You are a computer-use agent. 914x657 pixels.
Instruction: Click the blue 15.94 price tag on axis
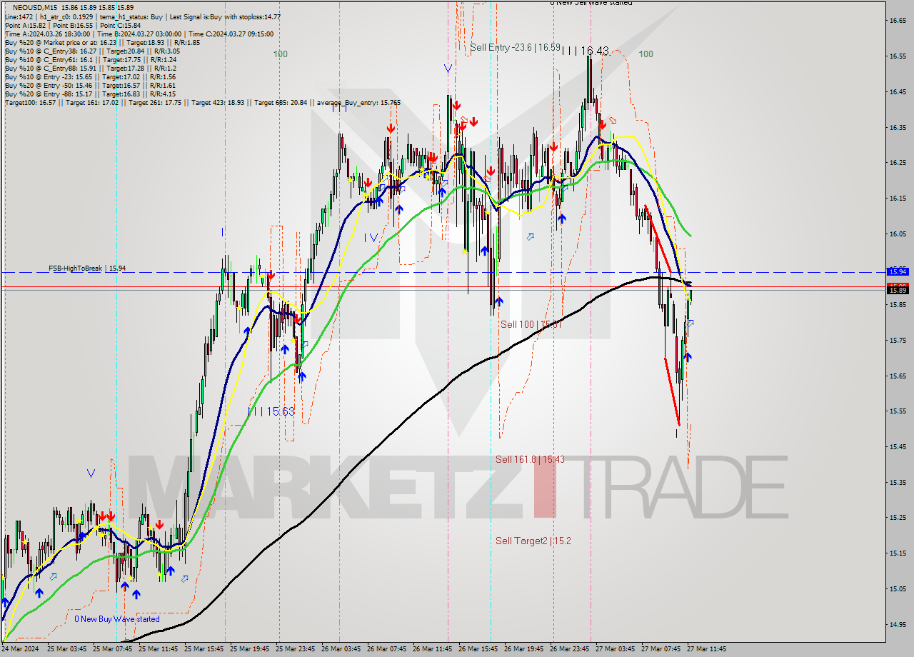(897, 271)
